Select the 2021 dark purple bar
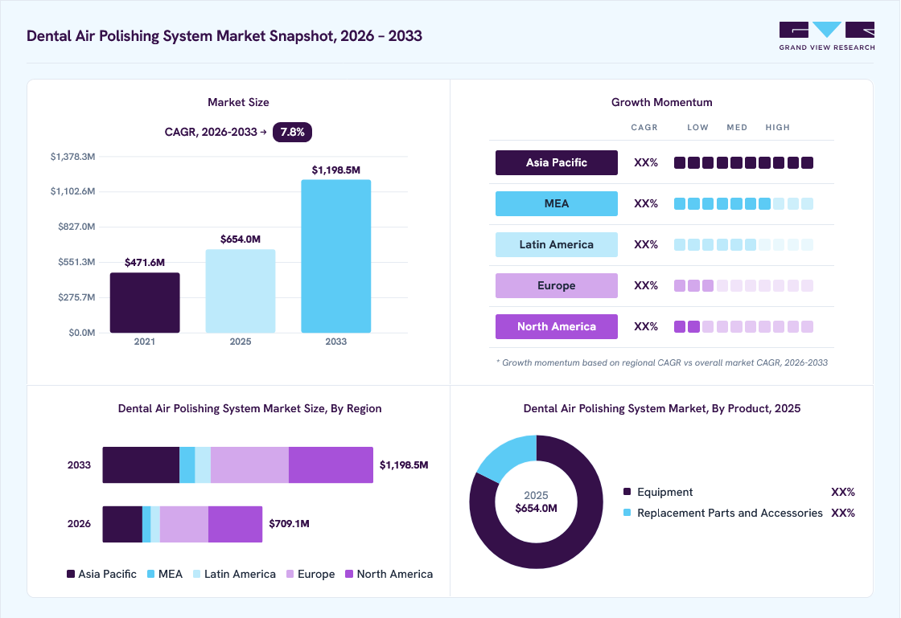 (145, 302)
